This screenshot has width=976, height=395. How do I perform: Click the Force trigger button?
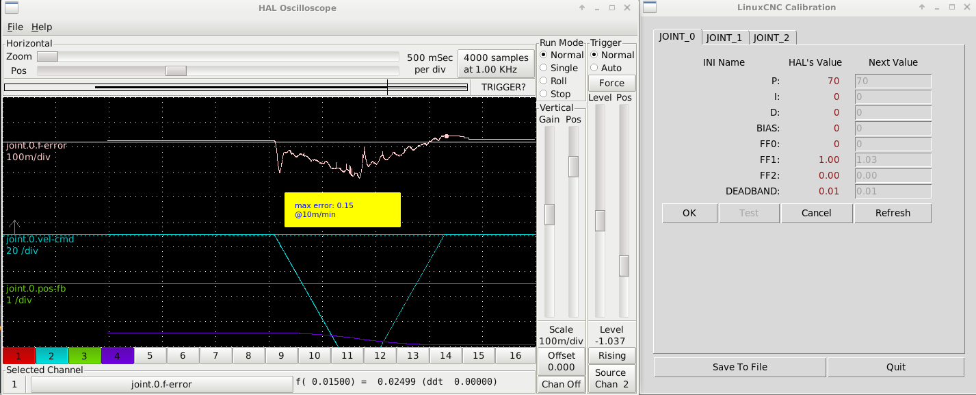click(x=611, y=83)
